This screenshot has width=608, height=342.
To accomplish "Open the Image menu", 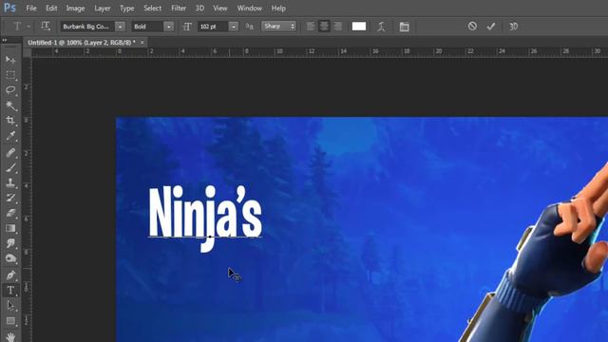I will point(75,8).
